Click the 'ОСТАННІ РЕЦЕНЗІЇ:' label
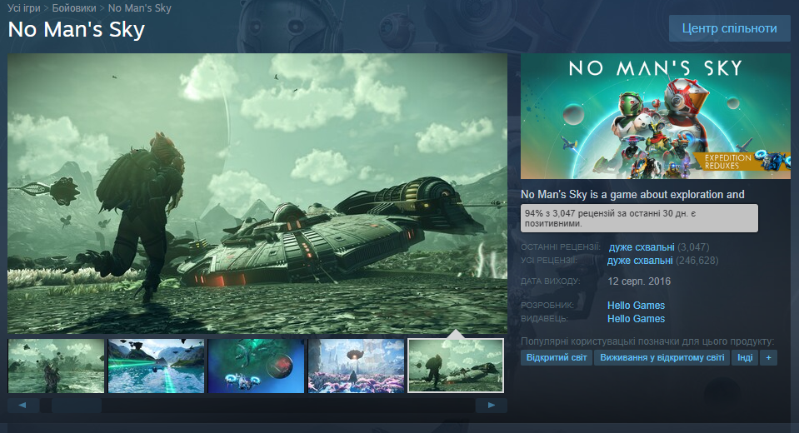 click(x=561, y=247)
